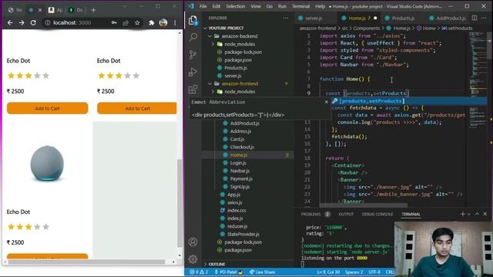Click the Live Share status item
The height and width of the screenshot is (277, 493).
click(262, 272)
